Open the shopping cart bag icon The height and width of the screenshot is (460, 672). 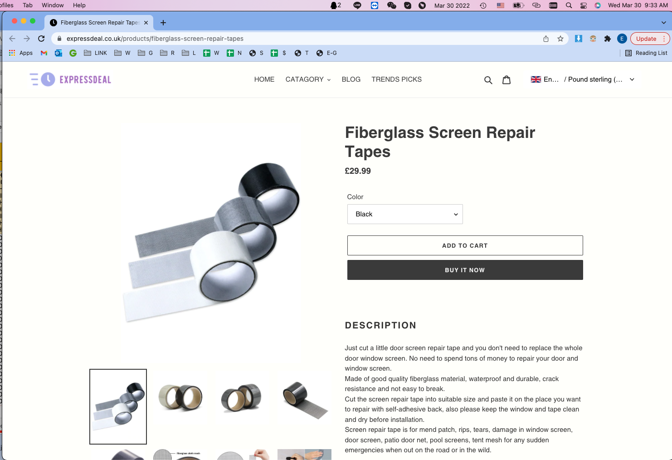click(x=506, y=80)
